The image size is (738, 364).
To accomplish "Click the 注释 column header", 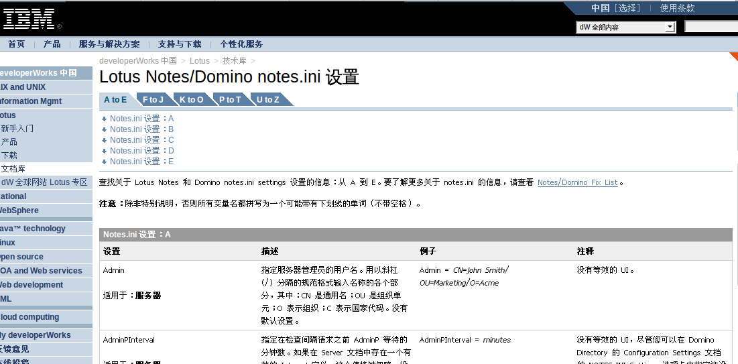I will (585, 251).
